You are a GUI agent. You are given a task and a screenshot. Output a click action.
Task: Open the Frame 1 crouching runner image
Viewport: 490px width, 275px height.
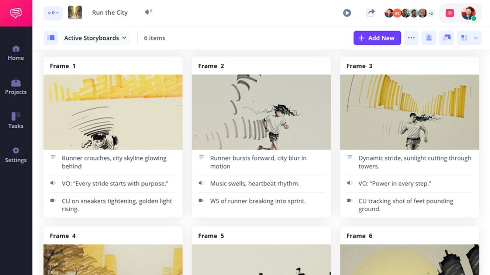[x=113, y=112]
